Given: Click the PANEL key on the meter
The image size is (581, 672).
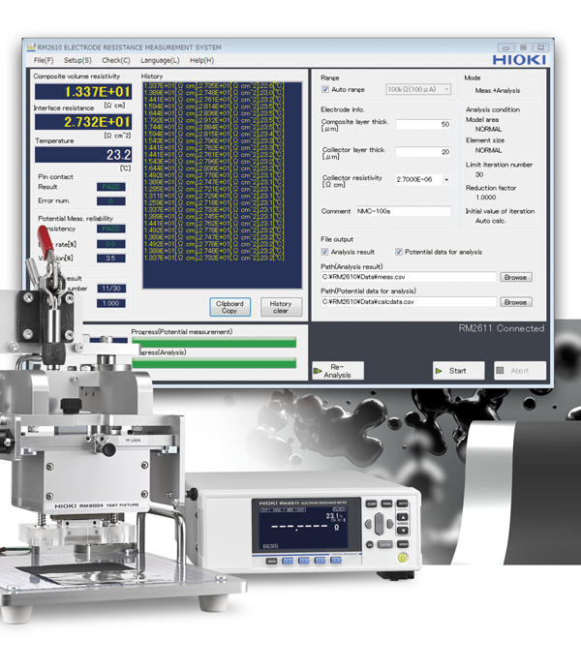Looking at the screenshot, I should point(387,504).
